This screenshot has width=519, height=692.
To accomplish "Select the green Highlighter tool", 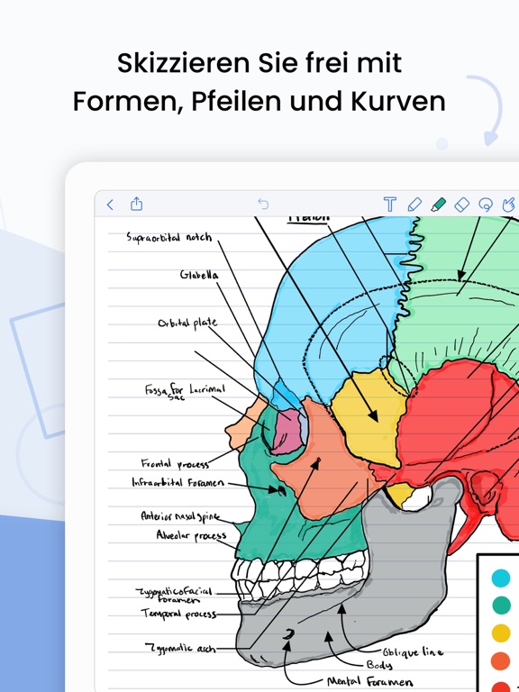I will click(438, 205).
